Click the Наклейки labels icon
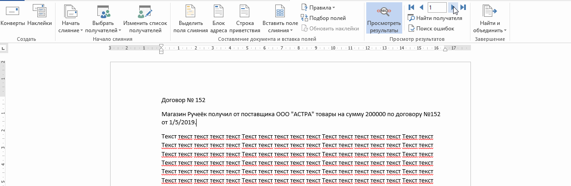The width and height of the screenshot is (571, 186). (x=40, y=11)
